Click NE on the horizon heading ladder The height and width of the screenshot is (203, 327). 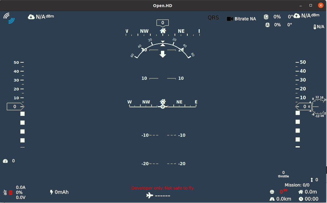click(x=179, y=102)
